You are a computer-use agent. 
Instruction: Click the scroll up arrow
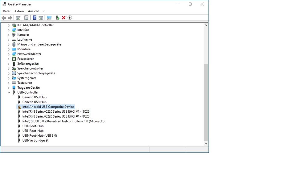(x=206, y=25)
